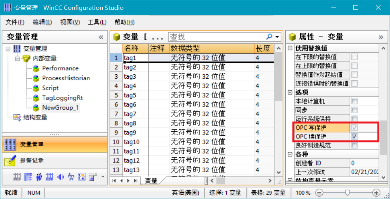Select the Script tag group
390x199 pixels.
50,88
